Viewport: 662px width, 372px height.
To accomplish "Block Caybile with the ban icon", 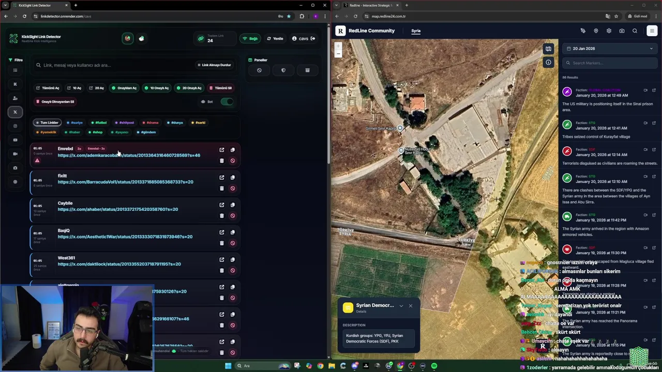I will click(232, 215).
